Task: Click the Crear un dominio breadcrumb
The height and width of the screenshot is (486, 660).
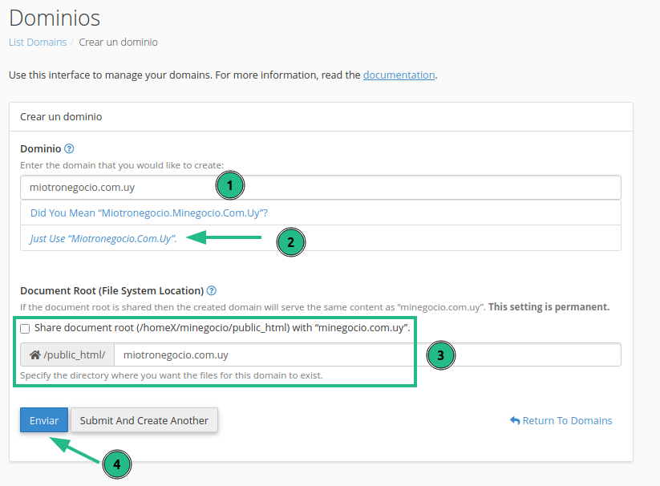Action: point(118,42)
